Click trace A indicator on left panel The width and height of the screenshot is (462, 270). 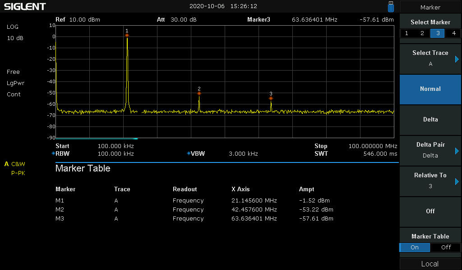[6, 164]
